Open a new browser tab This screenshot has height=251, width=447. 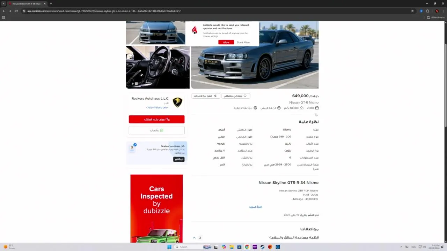pos(51,3)
